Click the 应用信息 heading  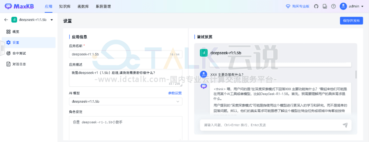(80, 37)
